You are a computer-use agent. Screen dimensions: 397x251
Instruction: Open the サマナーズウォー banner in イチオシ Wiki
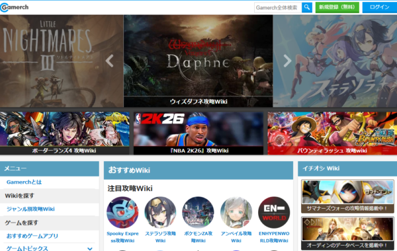pos(347,196)
